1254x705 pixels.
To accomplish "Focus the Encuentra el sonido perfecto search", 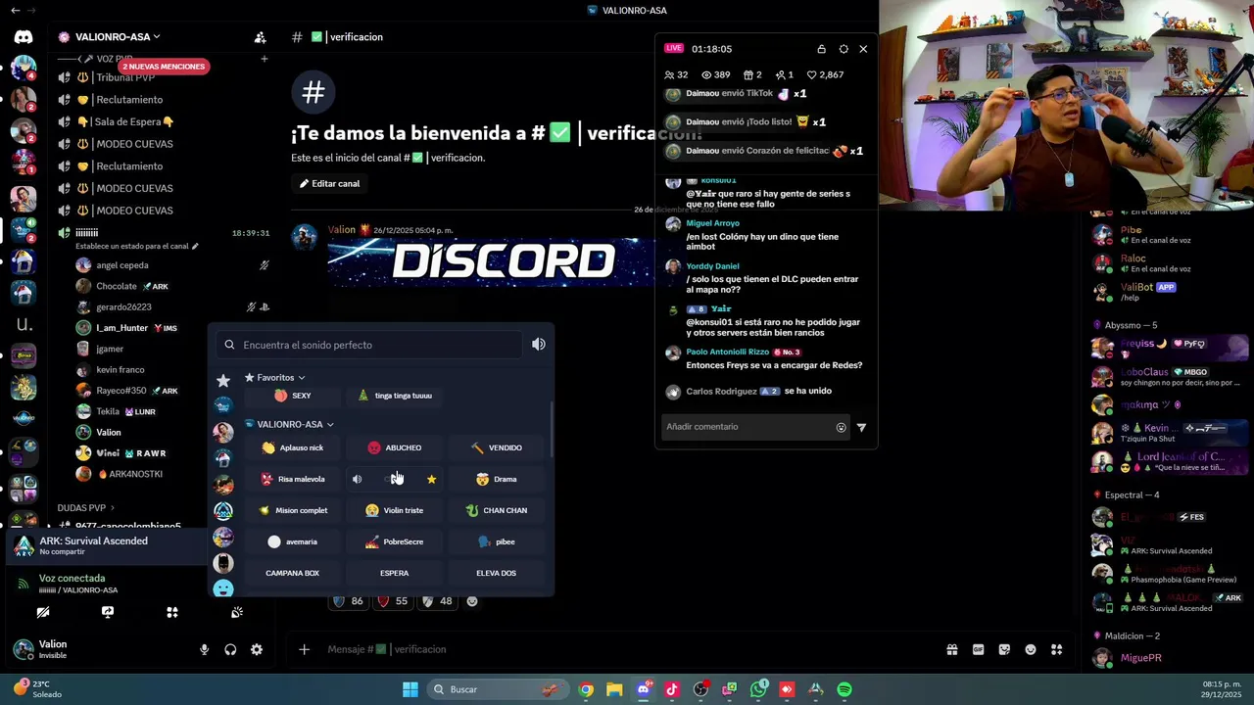I will point(370,345).
